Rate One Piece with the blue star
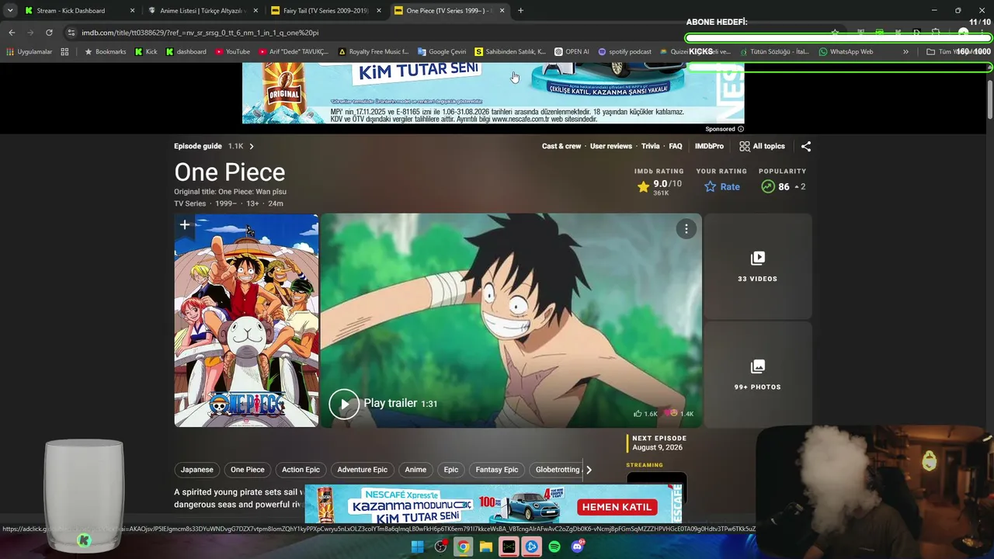Screen dimensions: 994x559 pyautogui.click(x=722, y=186)
